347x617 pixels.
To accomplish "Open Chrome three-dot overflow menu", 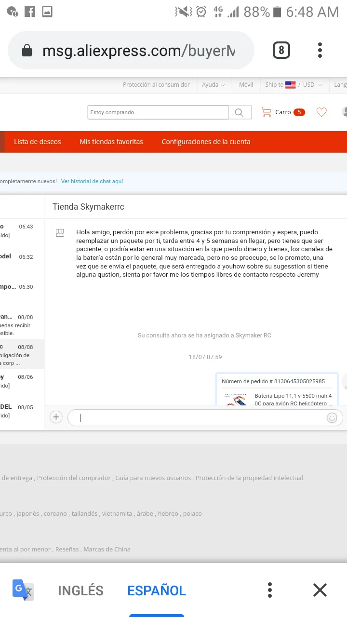I will pos(320,50).
